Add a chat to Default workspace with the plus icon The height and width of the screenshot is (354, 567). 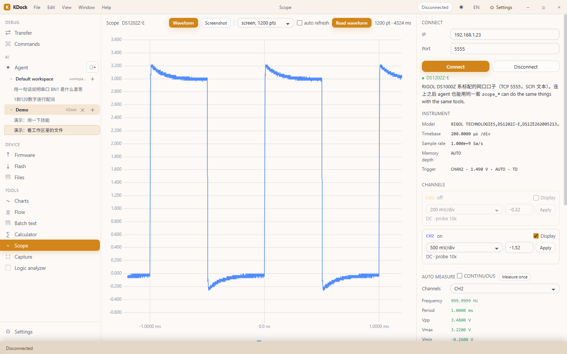93,79
